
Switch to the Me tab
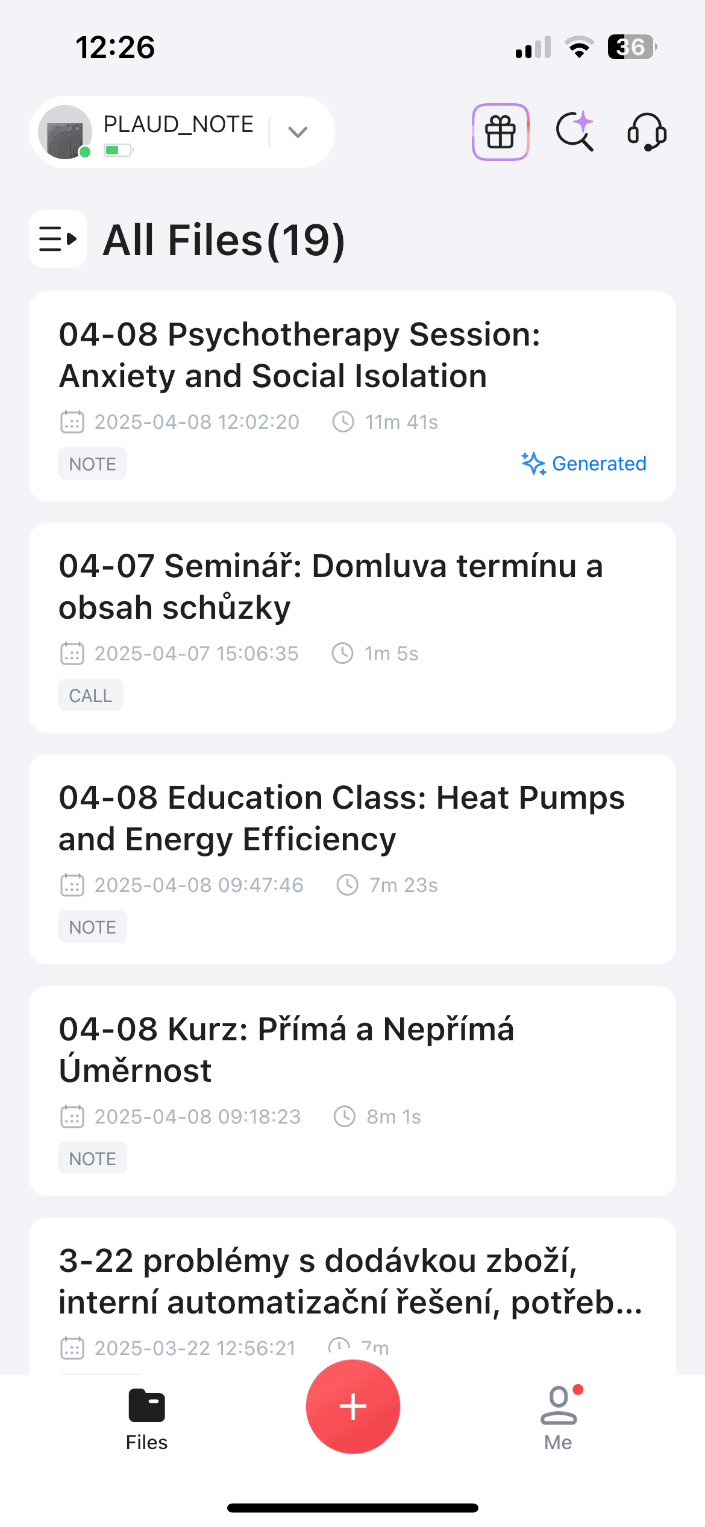coord(558,1418)
